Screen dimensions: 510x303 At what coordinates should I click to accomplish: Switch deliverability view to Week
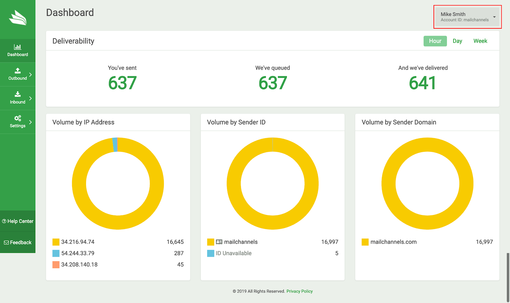click(x=480, y=41)
